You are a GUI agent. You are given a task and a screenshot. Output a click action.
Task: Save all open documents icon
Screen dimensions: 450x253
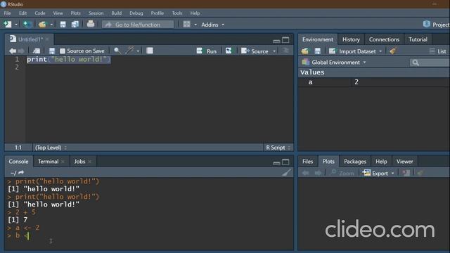point(75,25)
